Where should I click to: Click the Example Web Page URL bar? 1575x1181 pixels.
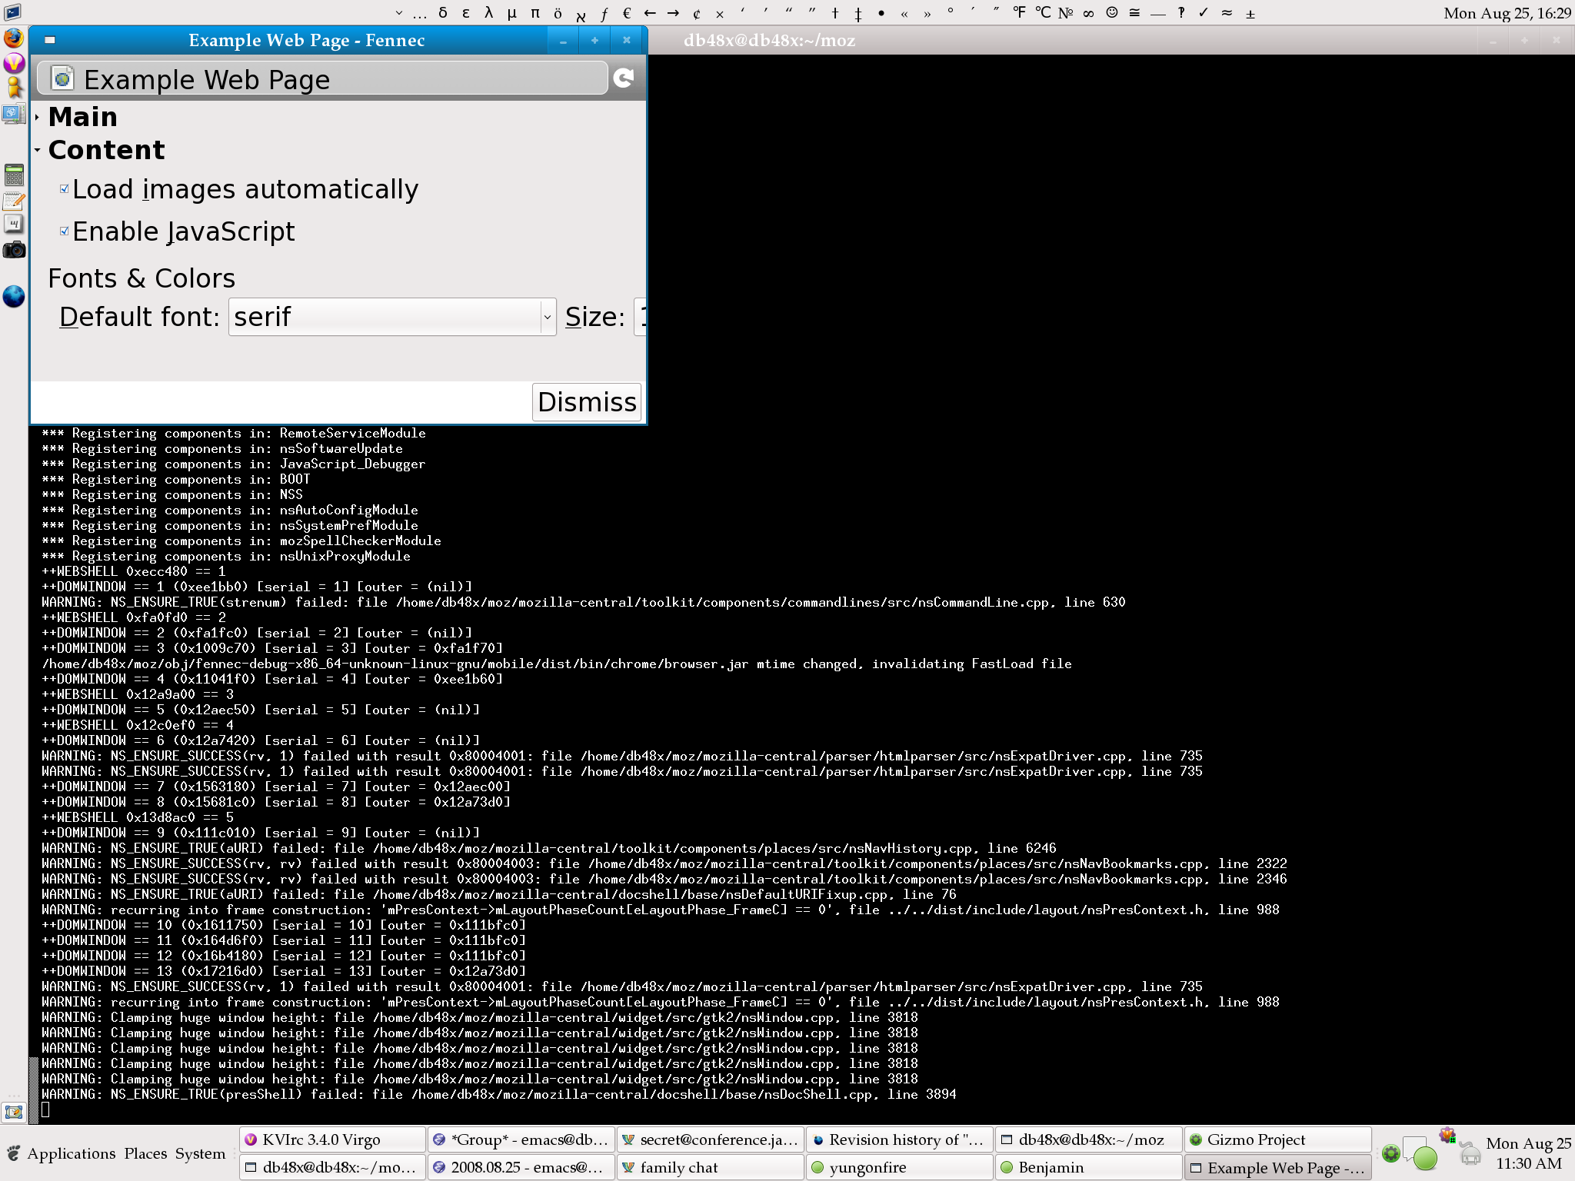(322, 78)
